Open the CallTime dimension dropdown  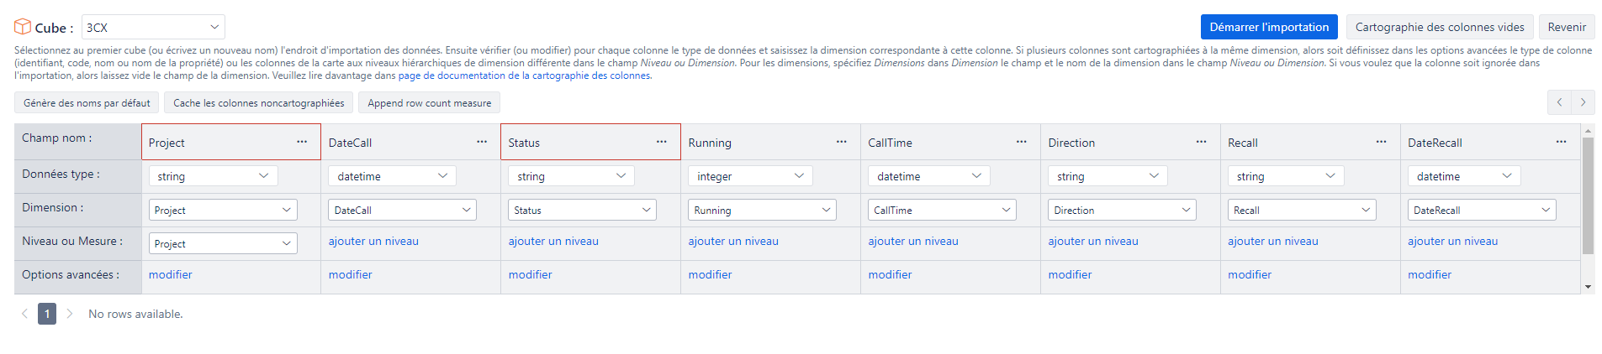click(943, 210)
